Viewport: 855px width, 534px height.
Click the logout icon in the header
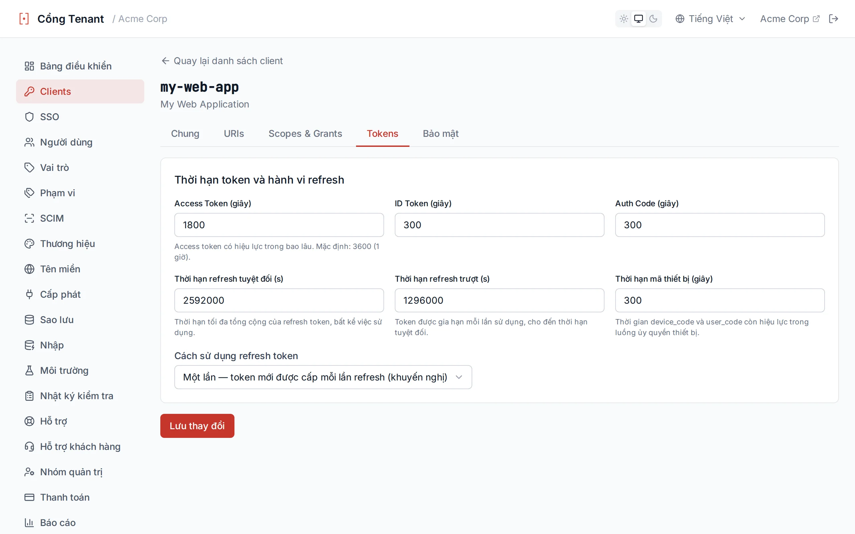coord(833,19)
